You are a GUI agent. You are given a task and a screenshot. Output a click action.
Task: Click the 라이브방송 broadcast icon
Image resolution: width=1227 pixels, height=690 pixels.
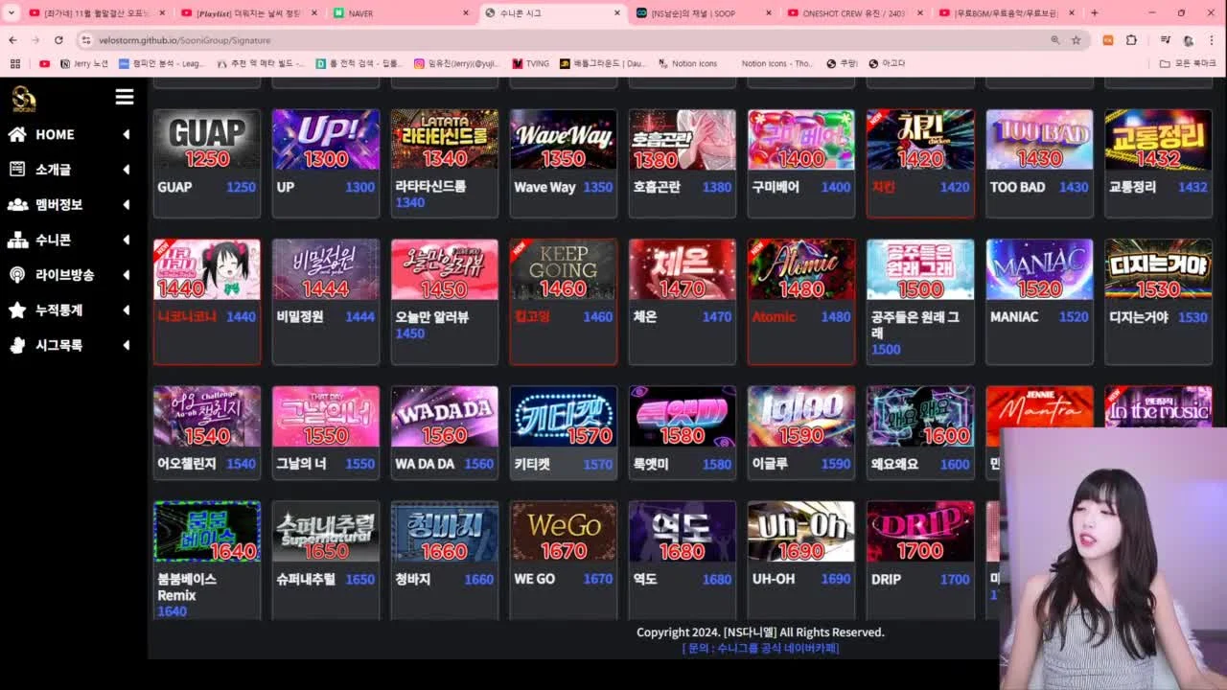pos(17,275)
